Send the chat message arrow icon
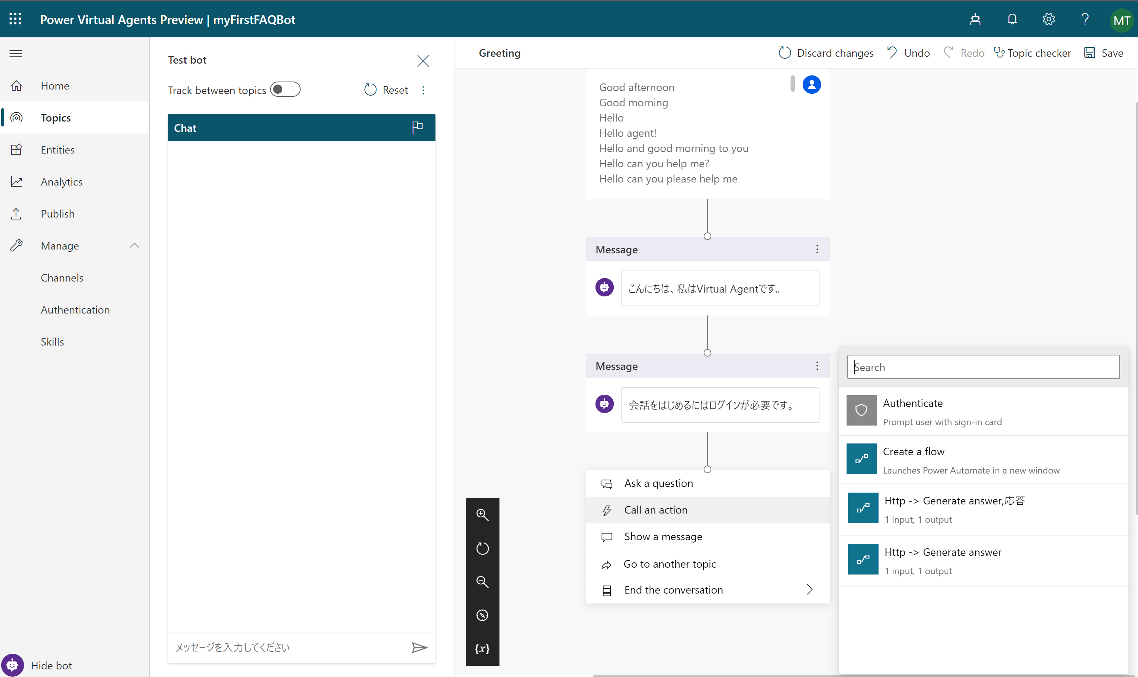Viewport: 1138px width, 677px height. click(419, 647)
